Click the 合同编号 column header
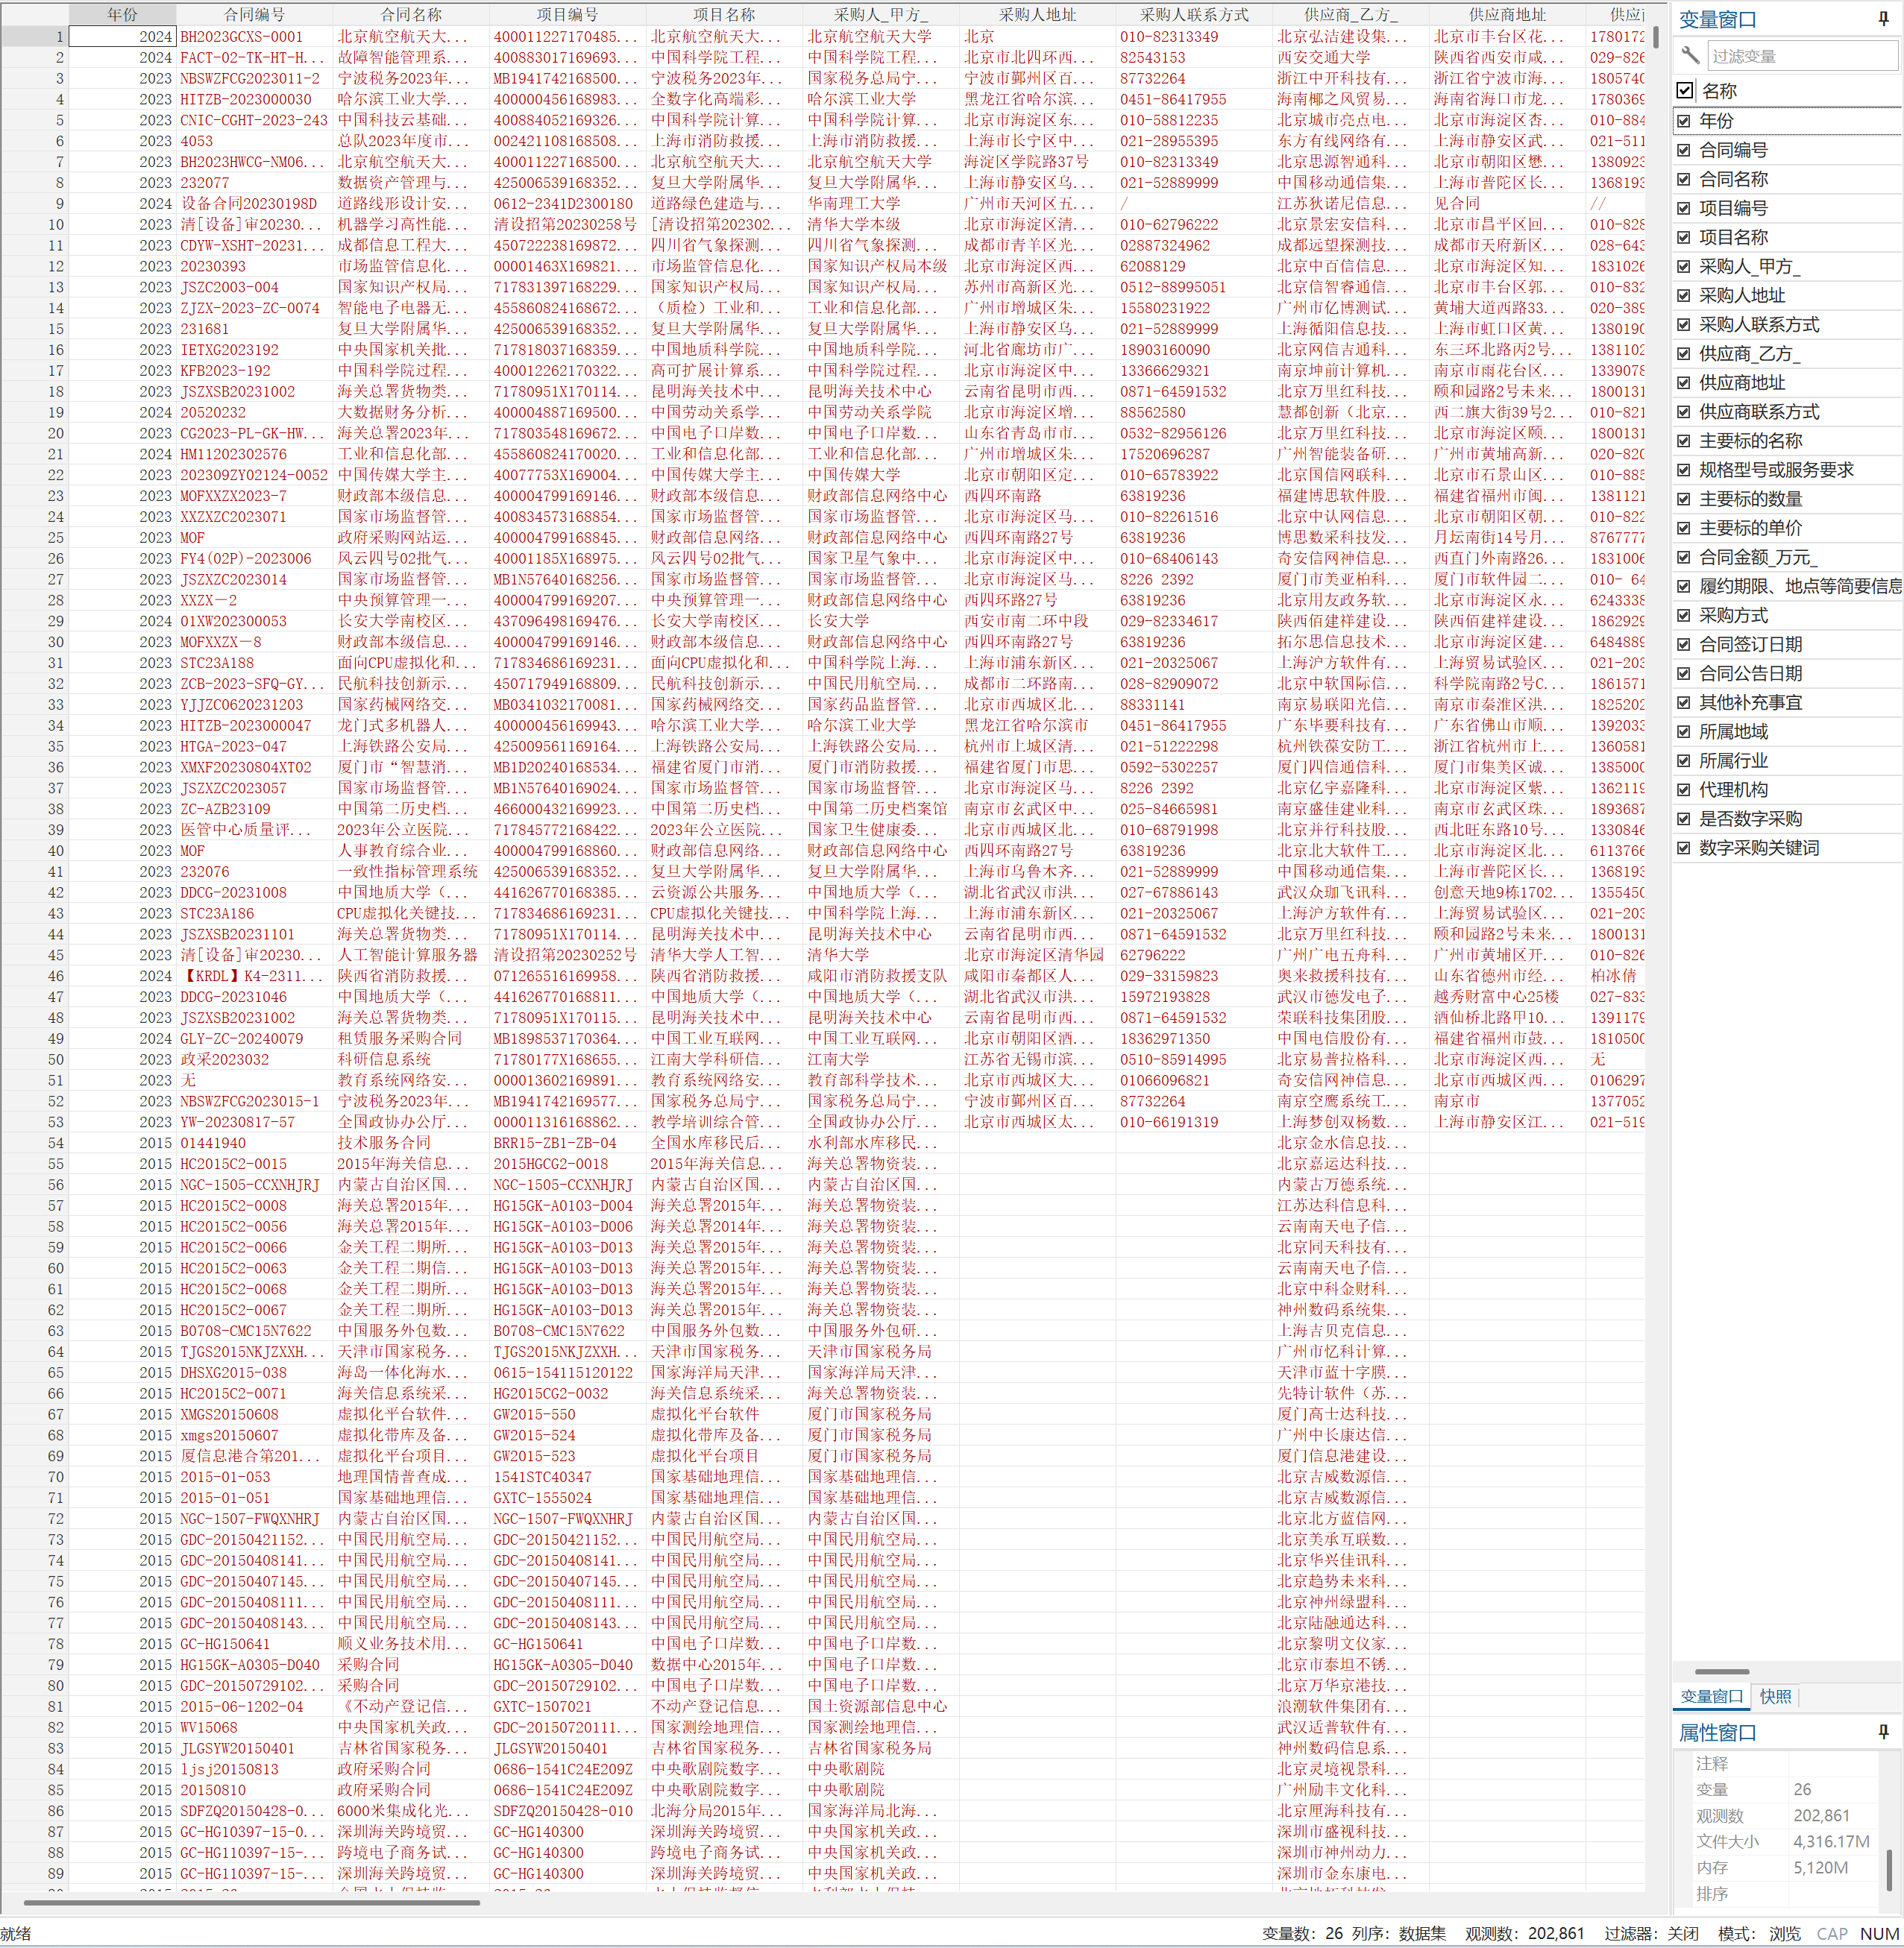The height and width of the screenshot is (1948, 1904). pyautogui.click(x=254, y=14)
